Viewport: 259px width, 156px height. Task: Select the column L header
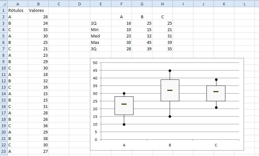click(244, 4)
